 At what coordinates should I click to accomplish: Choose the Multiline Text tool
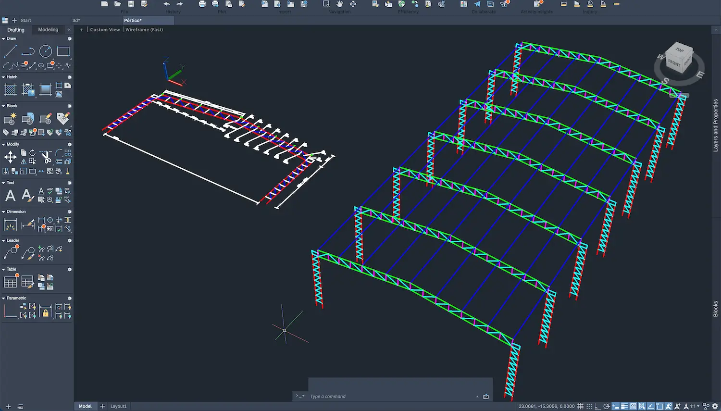(x=10, y=195)
